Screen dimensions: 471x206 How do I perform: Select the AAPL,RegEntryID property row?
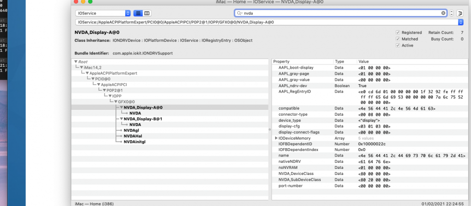coord(370,97)
